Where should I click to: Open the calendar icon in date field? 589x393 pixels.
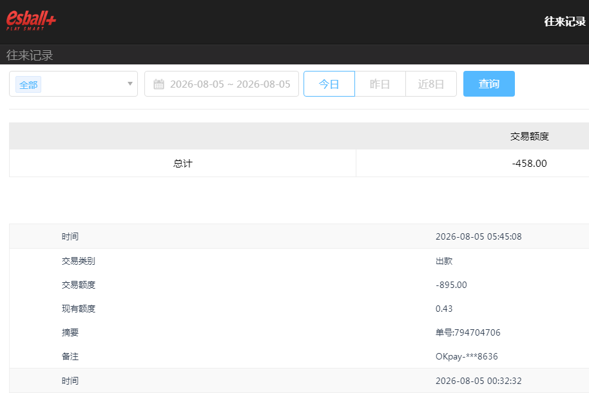click(159, 84)
